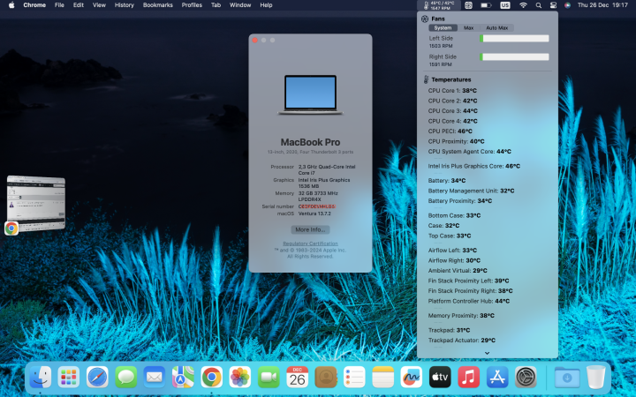Open Calendar showing Dec 26
The width and height of the screenshot is (636, 397).
point(298,377)
